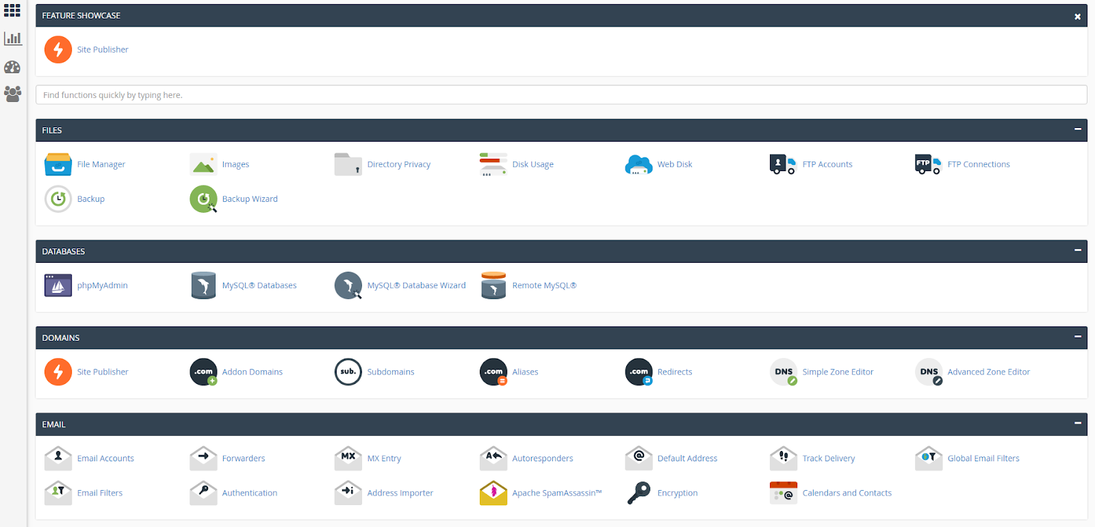The image size is (1095, 527).
Task: Open the Email Filters link
Action: [100, 493]
